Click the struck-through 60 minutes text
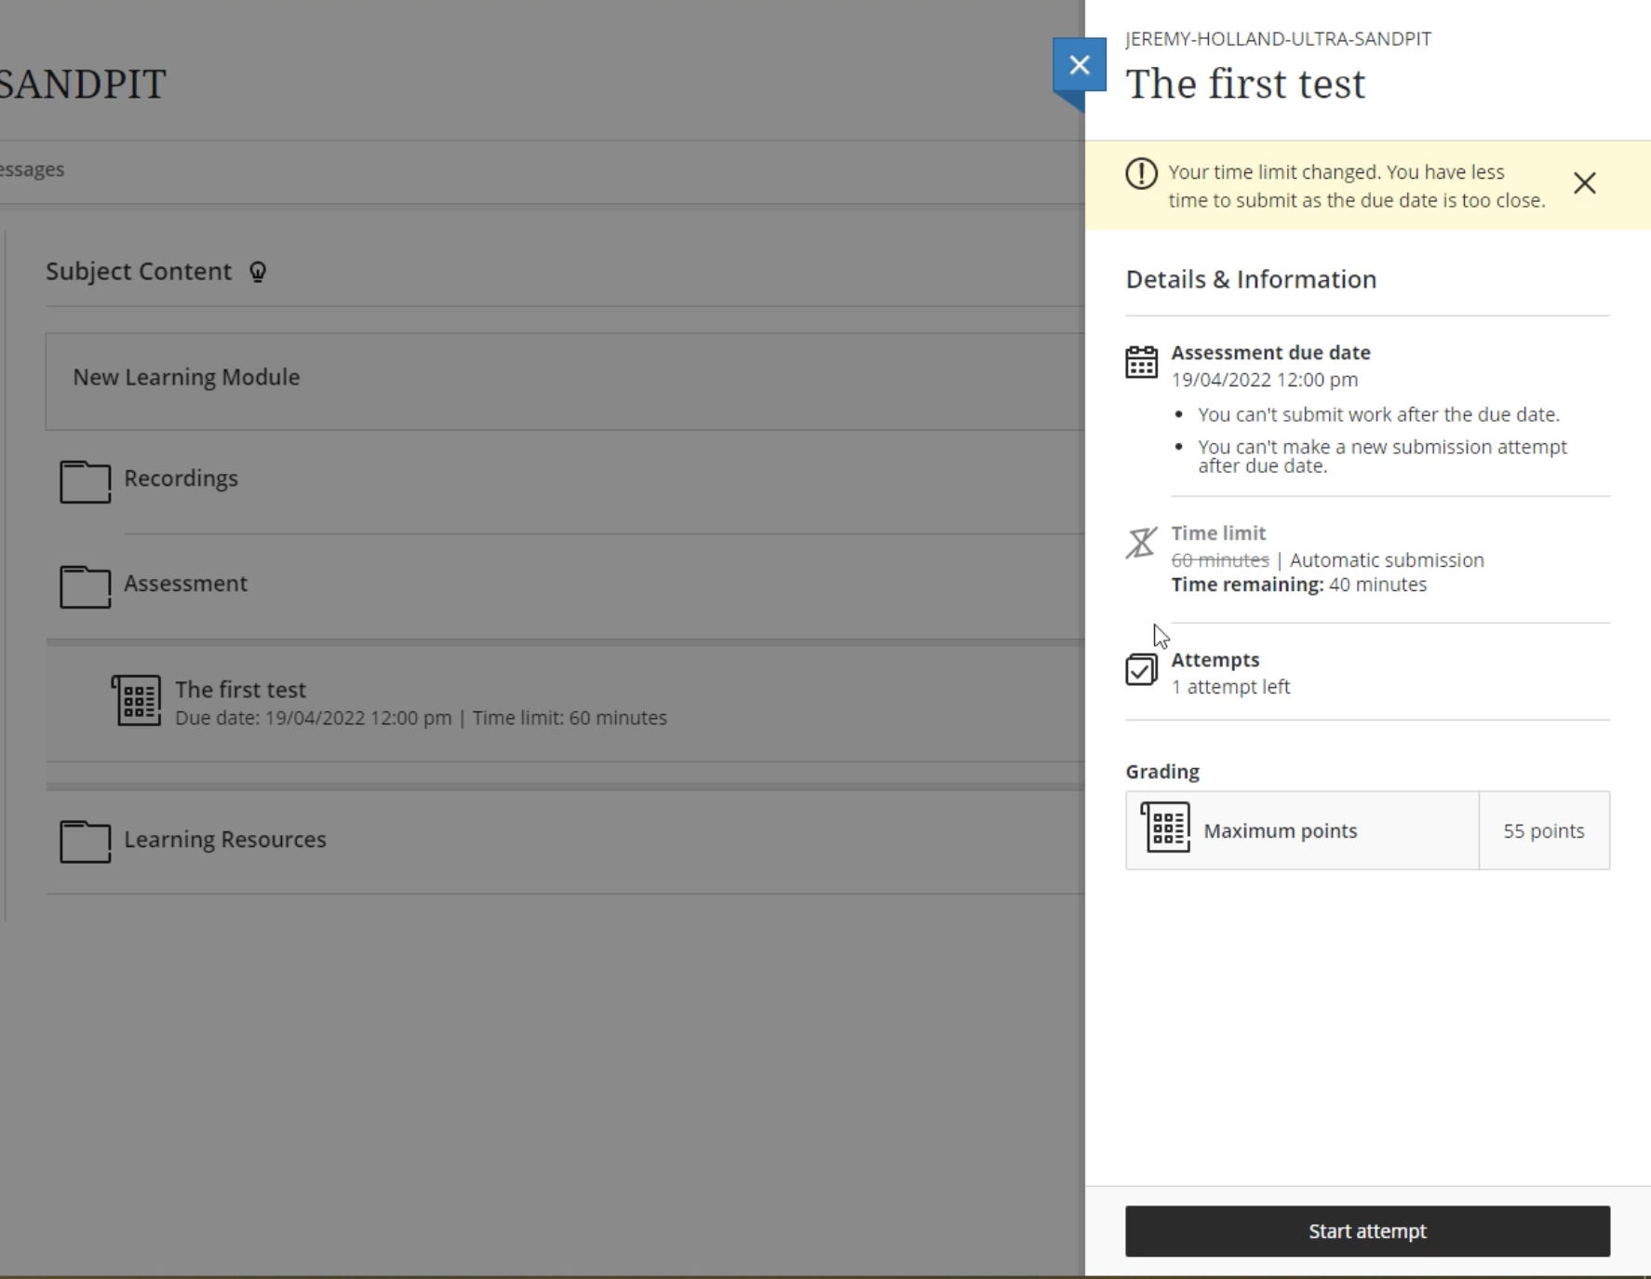The width and height of the screenshot is (1651, 1279). click(x=1220, y=560)
